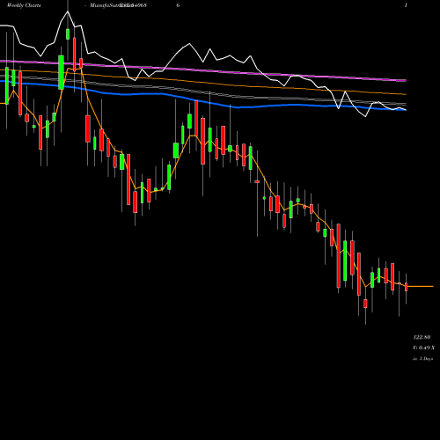Viewport: 440px width, 440px height.
Task: Click the 'Weekly Charts' title text
Action: [24, 5]
